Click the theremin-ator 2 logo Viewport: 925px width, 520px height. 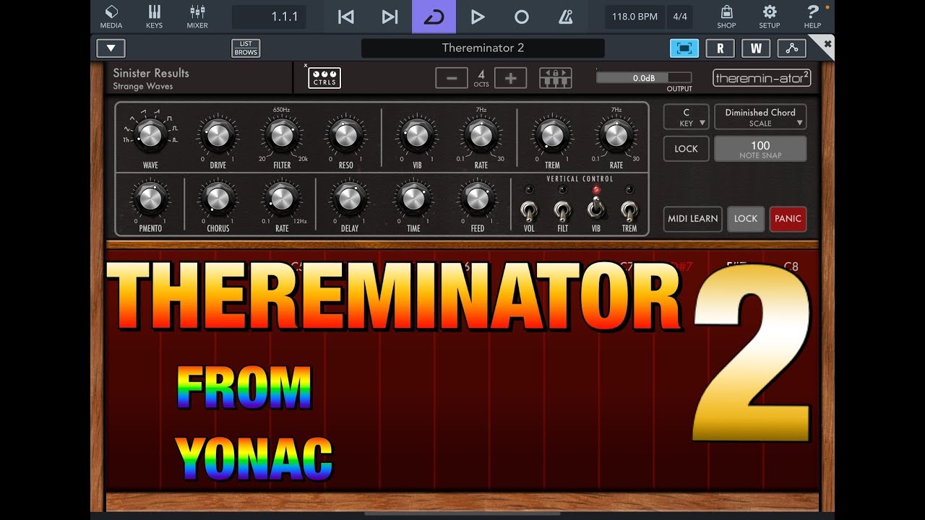(x=761, y=77)
